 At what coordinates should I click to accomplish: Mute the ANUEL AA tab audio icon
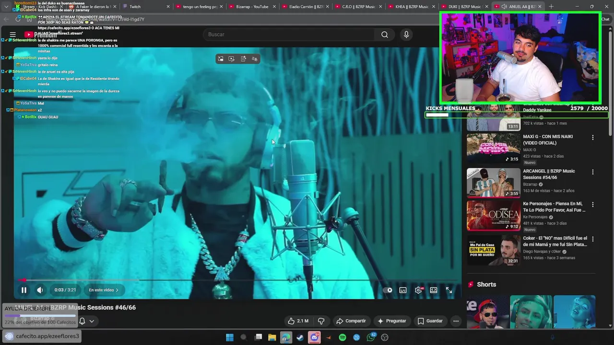click(504, 7)
